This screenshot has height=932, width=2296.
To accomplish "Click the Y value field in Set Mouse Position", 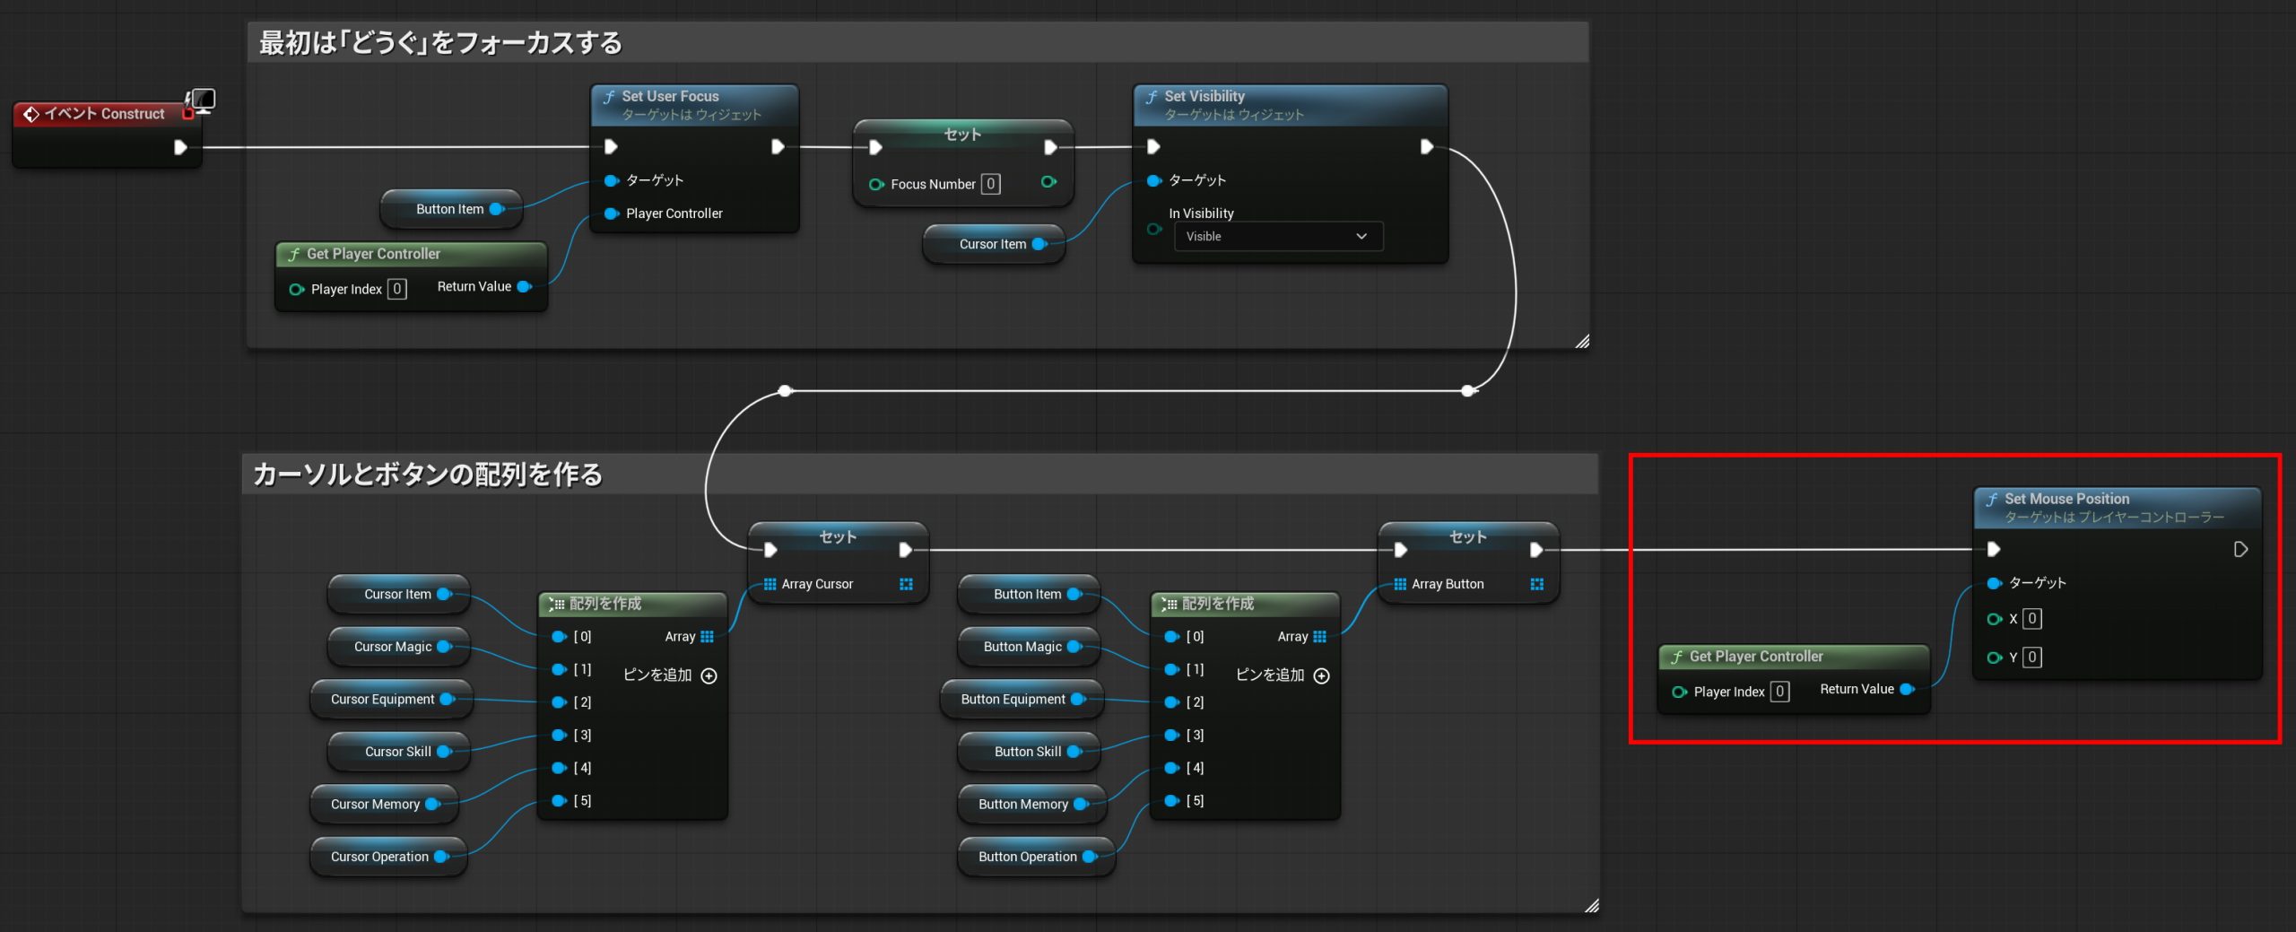I will pos(2032,658).
